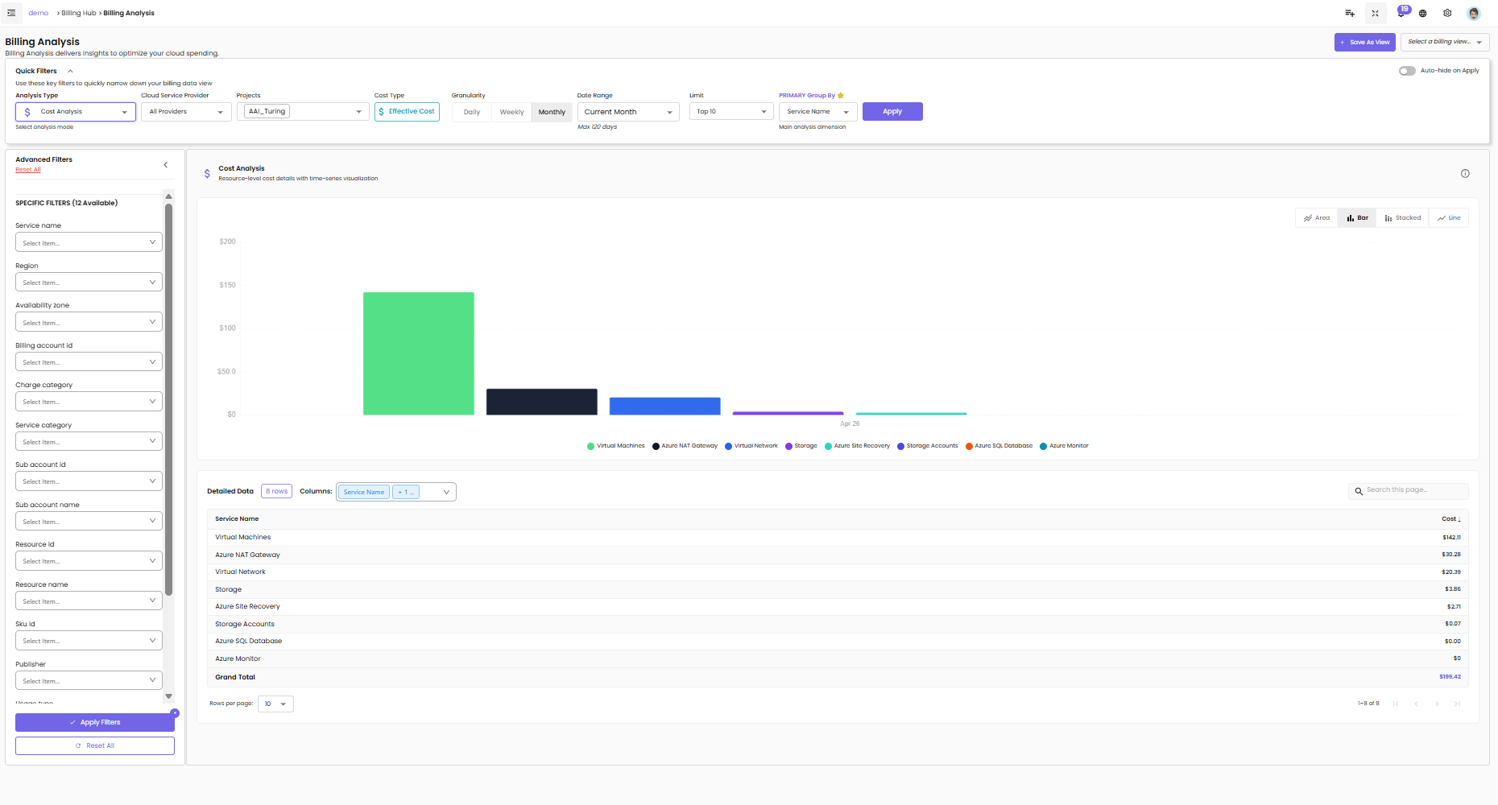This screenshot has height=805, width=1498.
Task: Toggle Virtual Machines legend series
Action: (616, 446)
